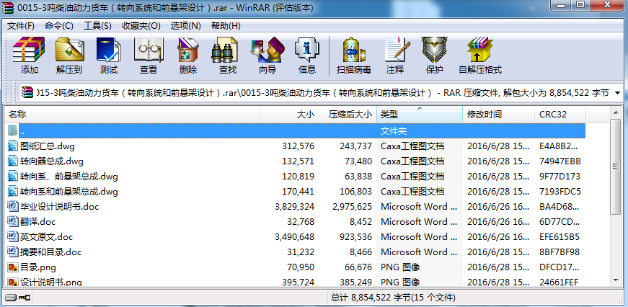Click size value 3,829,324
This screenshot has height=307, width=628.
[294, 207]
